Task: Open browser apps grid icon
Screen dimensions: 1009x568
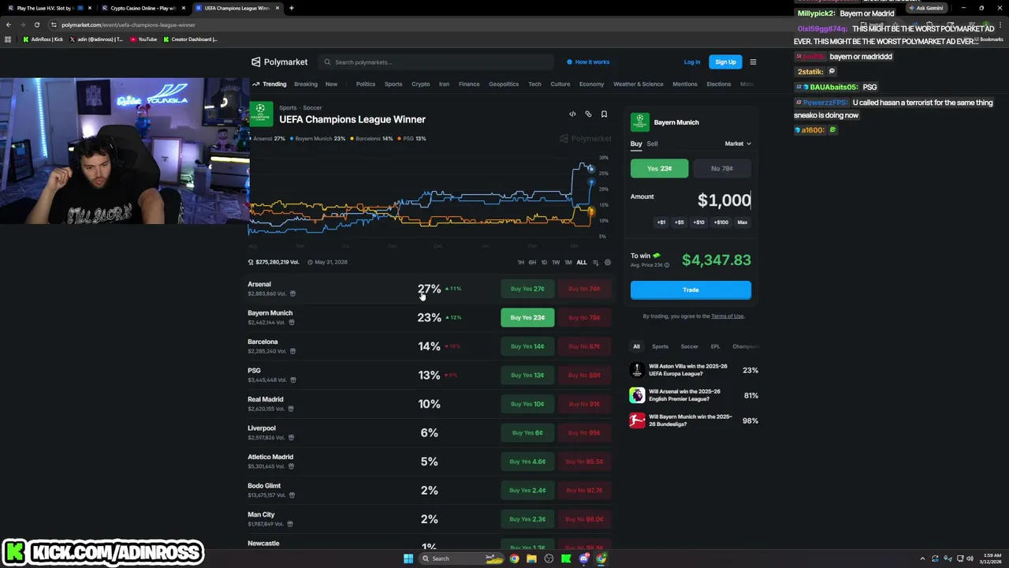Action: pyautogui.click(x=8, y=39)
